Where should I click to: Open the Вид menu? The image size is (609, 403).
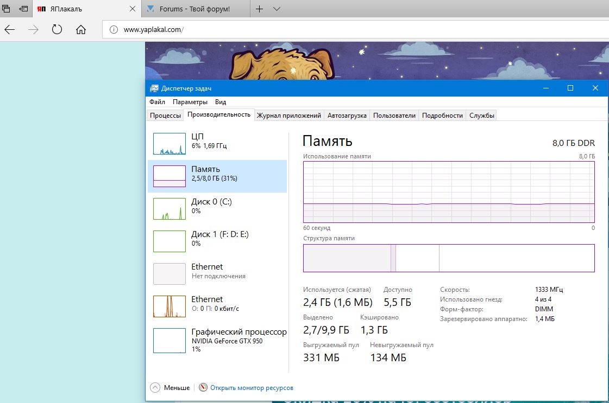pyautogui.click(x=221, y=102)
